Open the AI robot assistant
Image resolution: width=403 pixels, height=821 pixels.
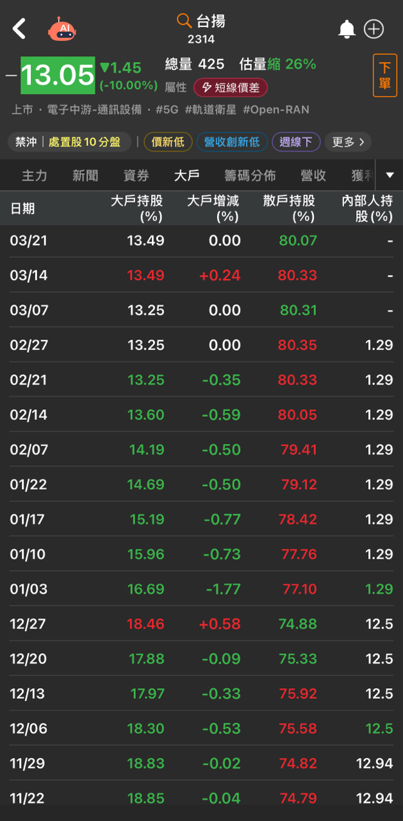(x=62, y=30)
